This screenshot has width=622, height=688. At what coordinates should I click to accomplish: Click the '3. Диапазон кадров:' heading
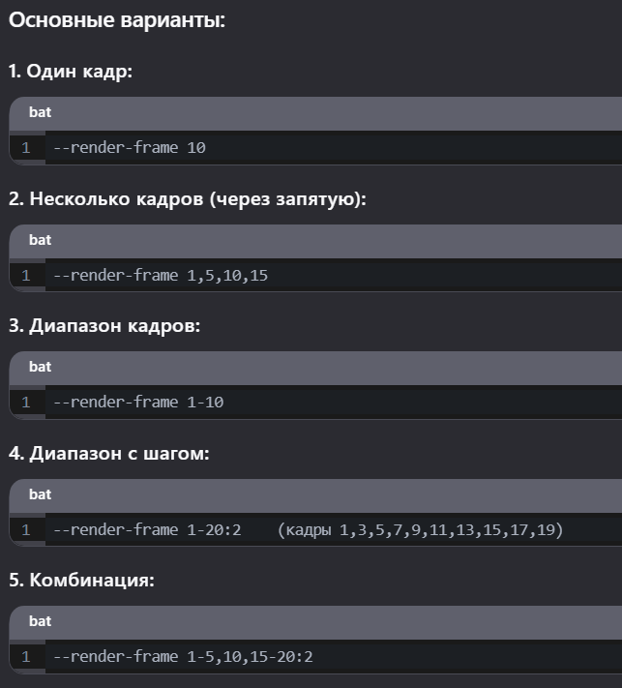click(104, 326)
